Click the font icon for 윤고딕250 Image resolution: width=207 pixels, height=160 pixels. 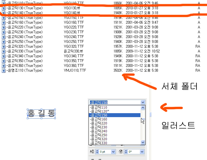(x=4, y=41)
